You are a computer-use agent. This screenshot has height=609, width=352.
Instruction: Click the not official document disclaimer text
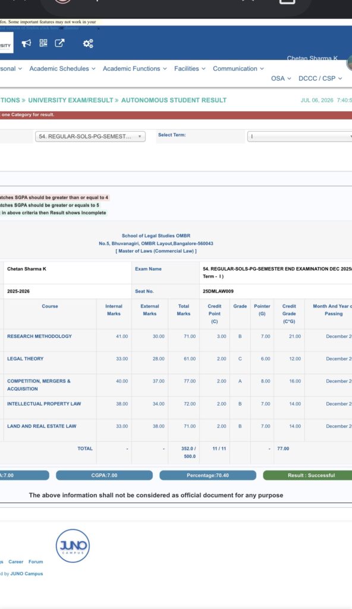pyautogui.click(x=156, y=495)
